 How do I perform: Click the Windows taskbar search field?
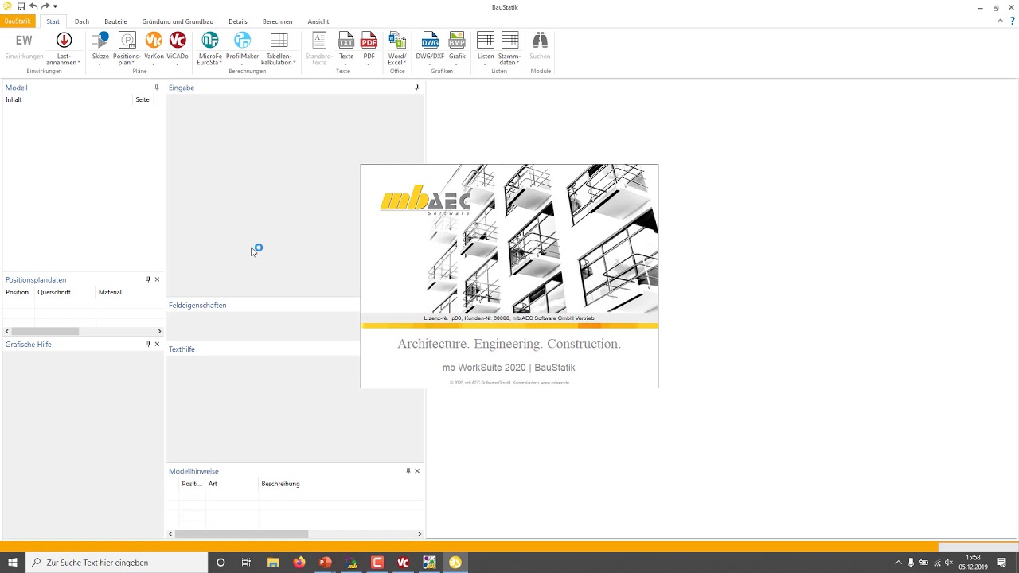click(x=116, y=563)
